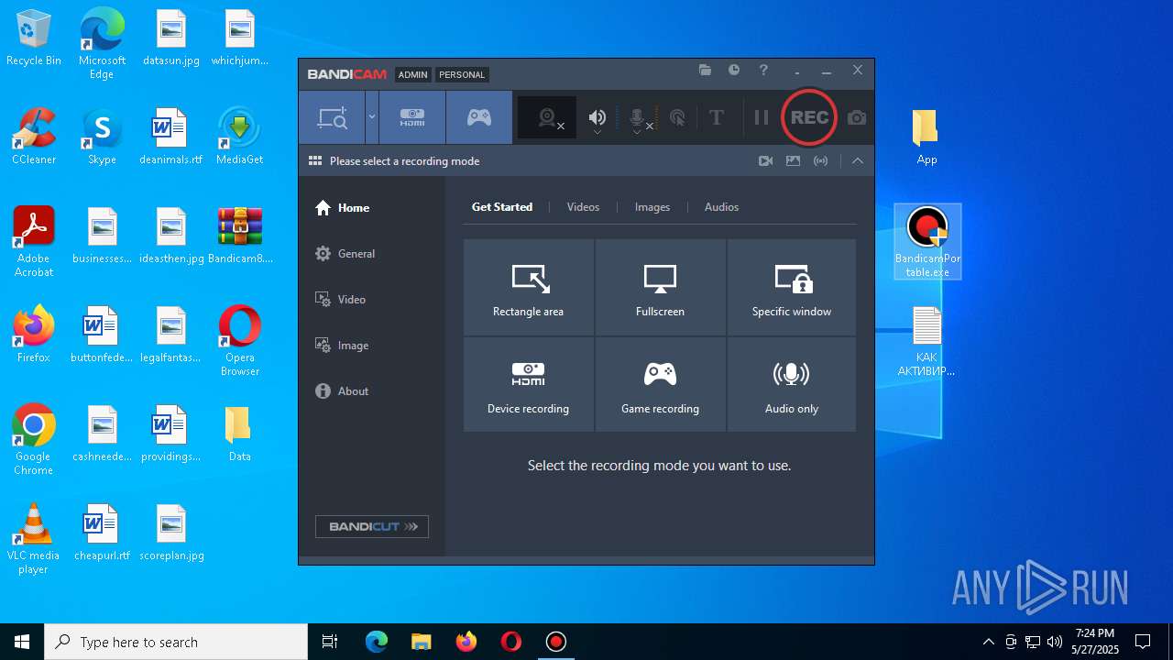1173x660 pixels.
Task: Show hidden system tray icons
Action: (x=988, y=642)
